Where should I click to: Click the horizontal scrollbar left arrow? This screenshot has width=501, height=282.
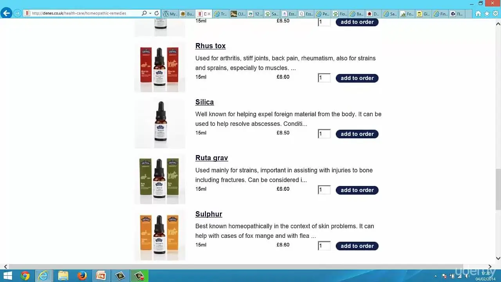coord(5,267)
